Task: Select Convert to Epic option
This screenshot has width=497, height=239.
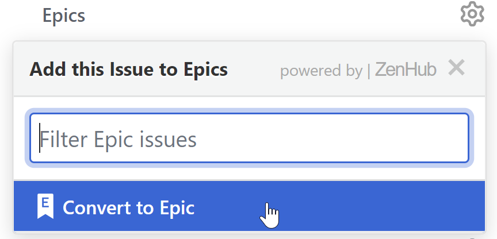Action: tap(249, 206)
